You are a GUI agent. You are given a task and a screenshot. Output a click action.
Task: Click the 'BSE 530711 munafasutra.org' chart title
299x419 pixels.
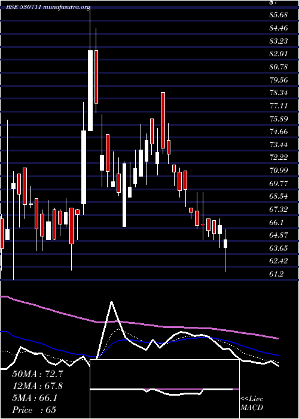coord(48,7)
